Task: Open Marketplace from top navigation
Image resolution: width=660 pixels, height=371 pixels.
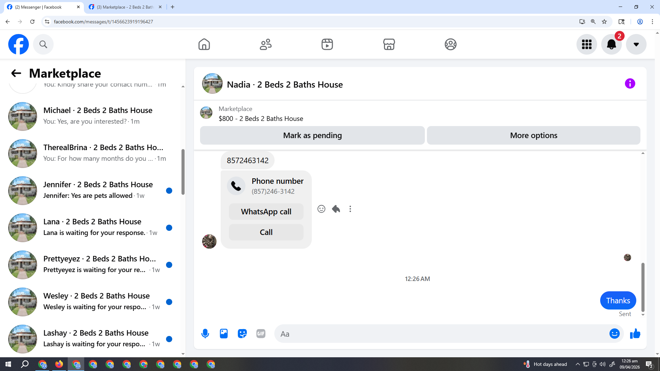Action: click(x=389, y=44)
